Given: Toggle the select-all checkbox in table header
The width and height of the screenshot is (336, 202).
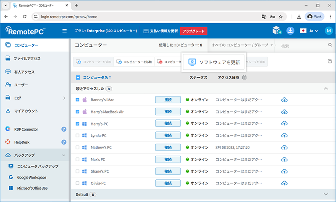Looking at the screenshot, I should (x=78, y=77).
